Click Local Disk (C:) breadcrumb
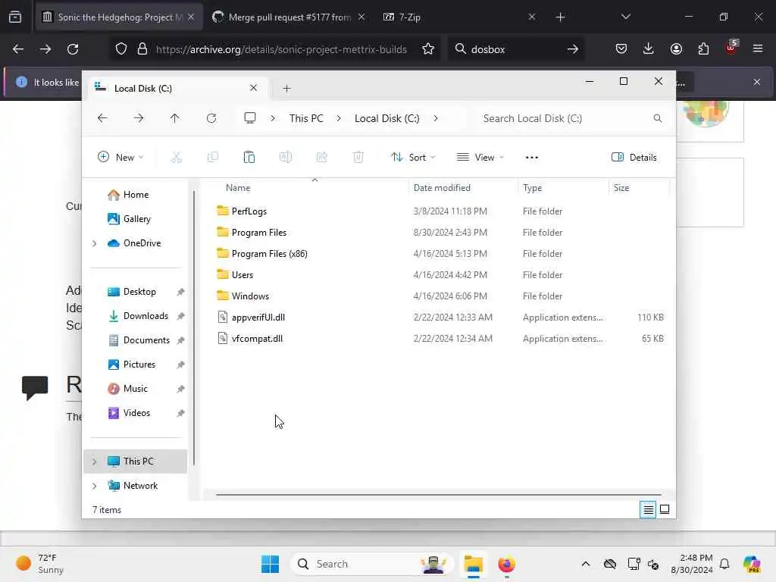 [387, 118]
